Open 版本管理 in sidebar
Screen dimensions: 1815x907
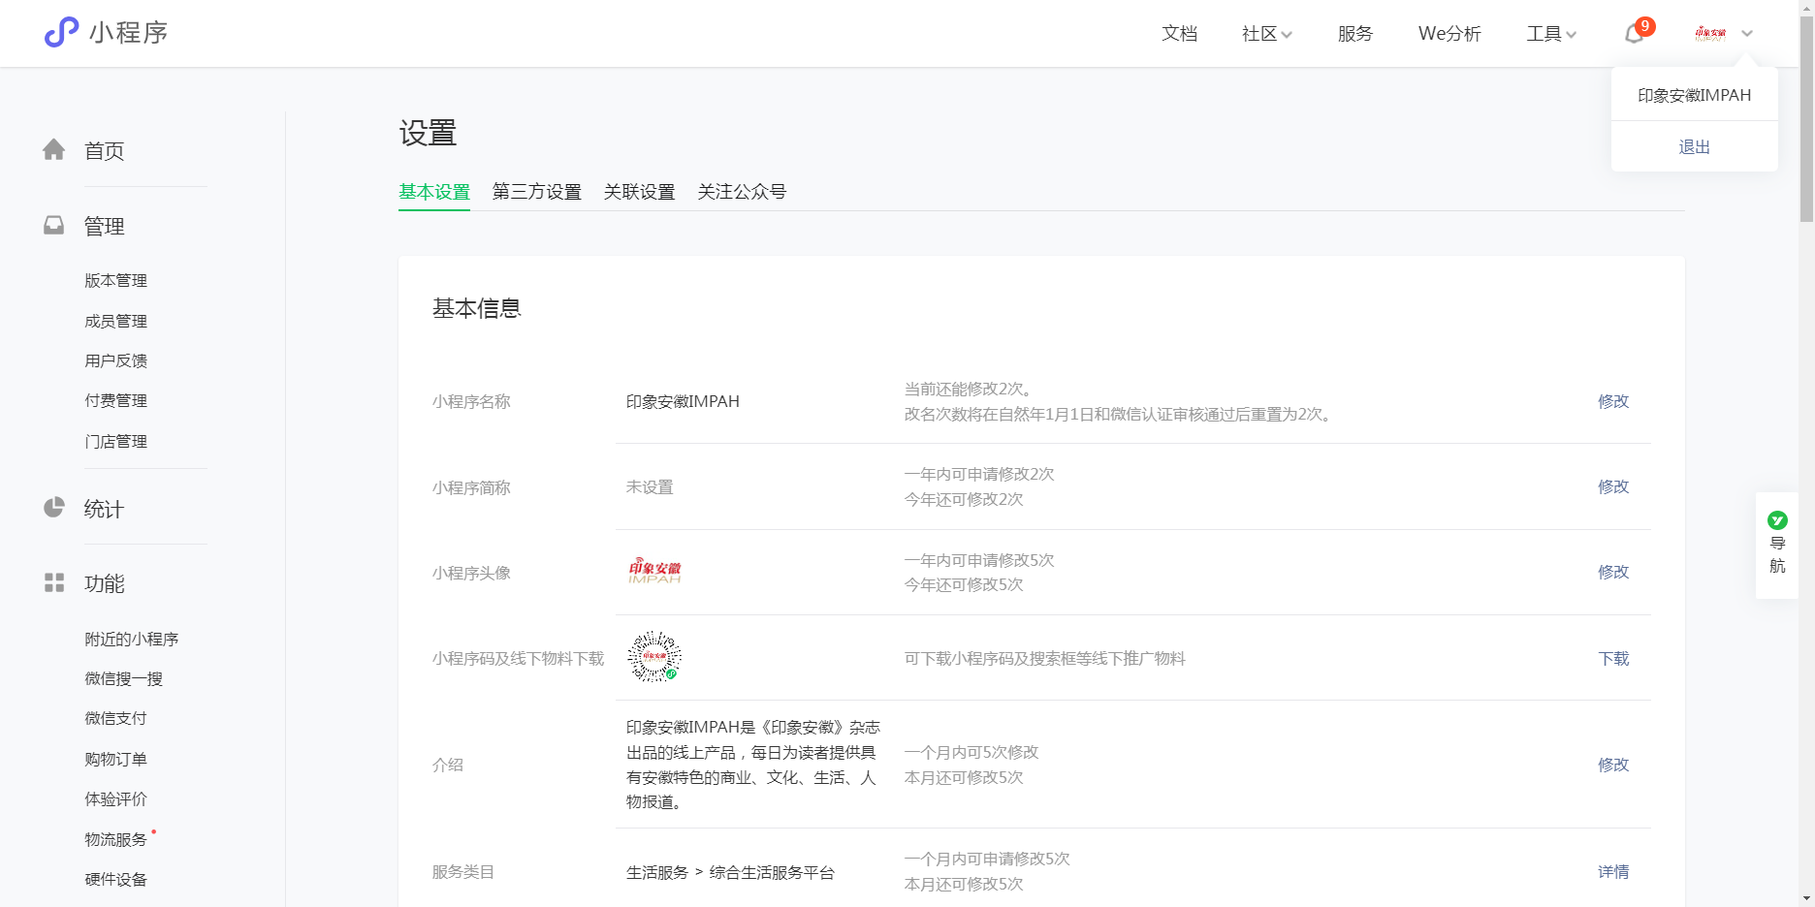coord(116,281)
